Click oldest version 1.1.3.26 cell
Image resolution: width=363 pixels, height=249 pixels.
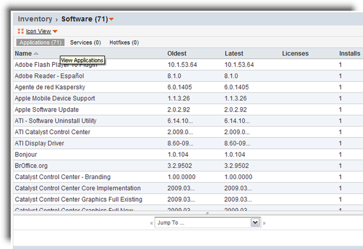pos(178,99)
